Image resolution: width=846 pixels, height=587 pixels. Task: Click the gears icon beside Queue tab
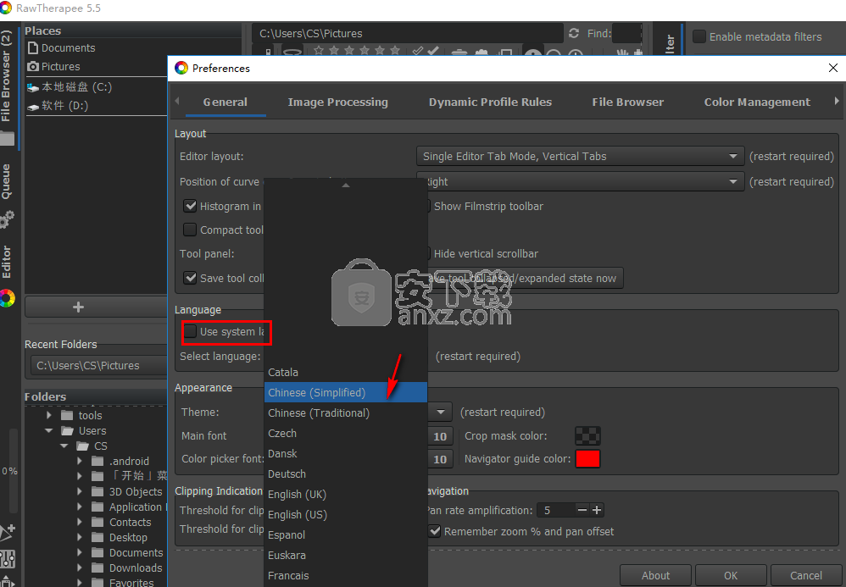tap(7, 219)
